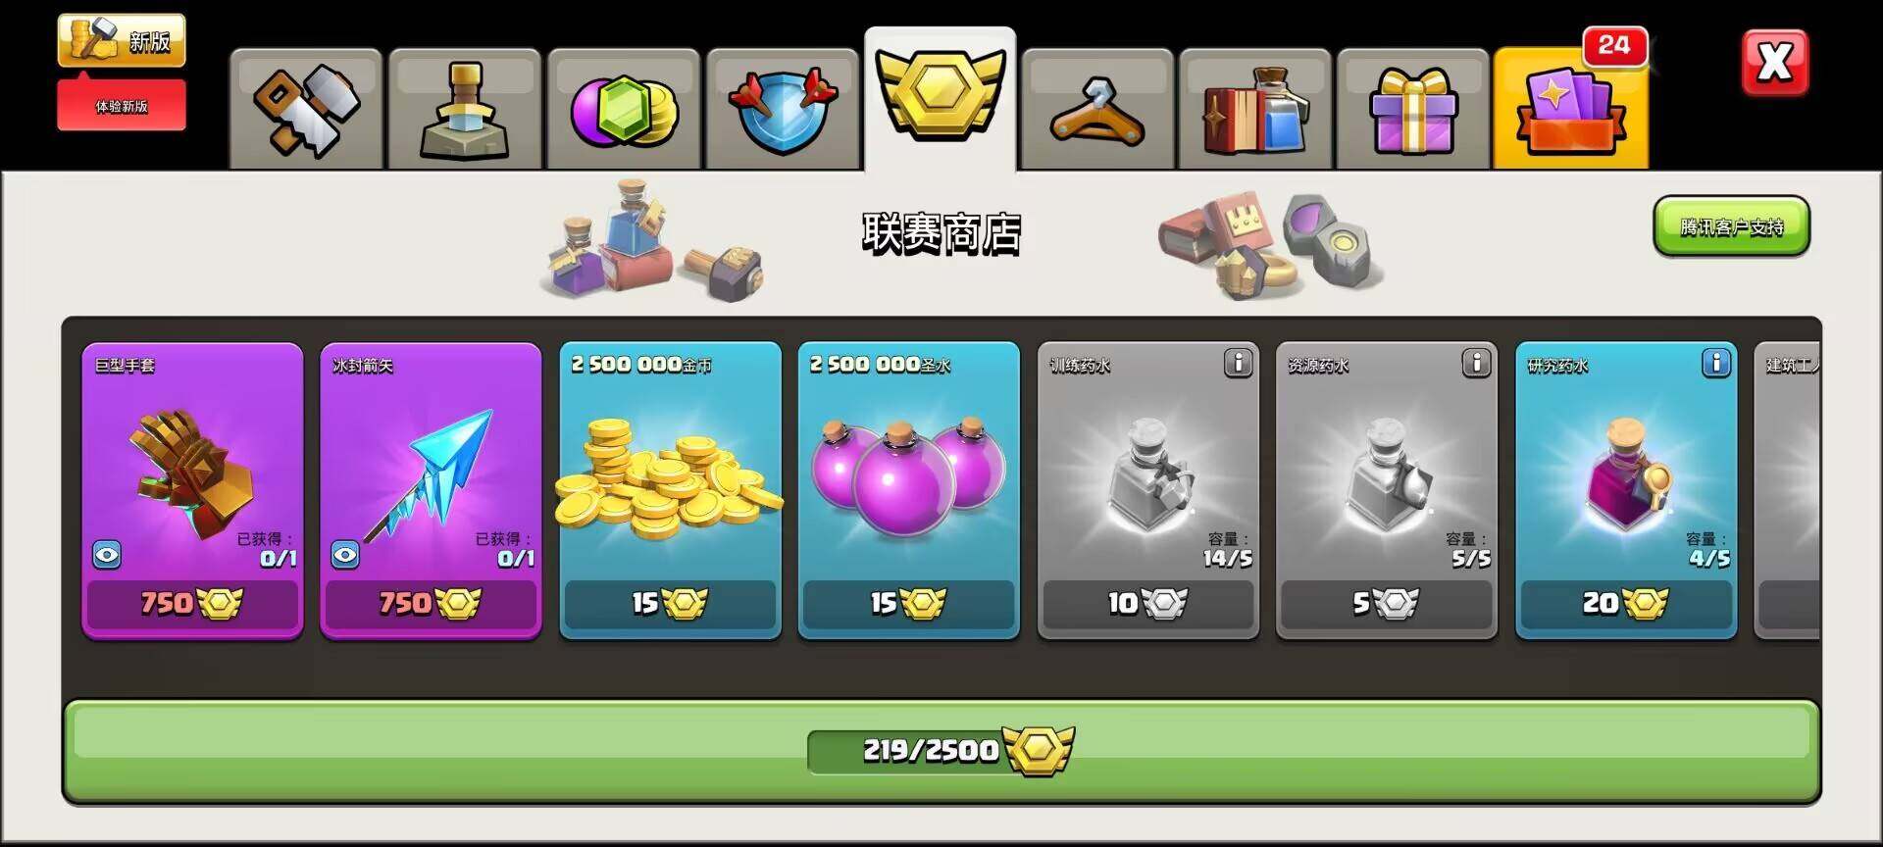Select the hanger skins tab
1883x847 pixels.
point(1097,110)
